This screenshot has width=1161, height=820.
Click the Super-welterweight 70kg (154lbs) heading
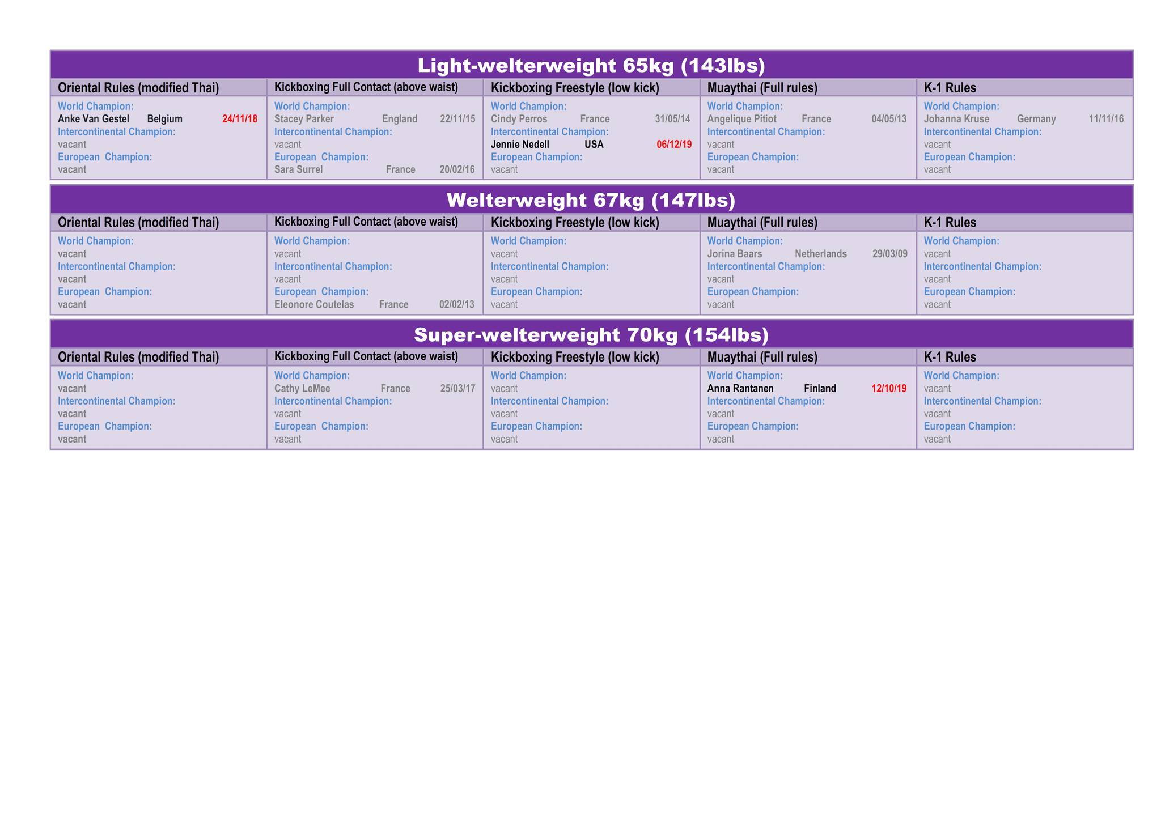pos(591,335)
